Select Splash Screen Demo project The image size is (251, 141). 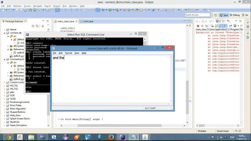[x=20, y=119]
